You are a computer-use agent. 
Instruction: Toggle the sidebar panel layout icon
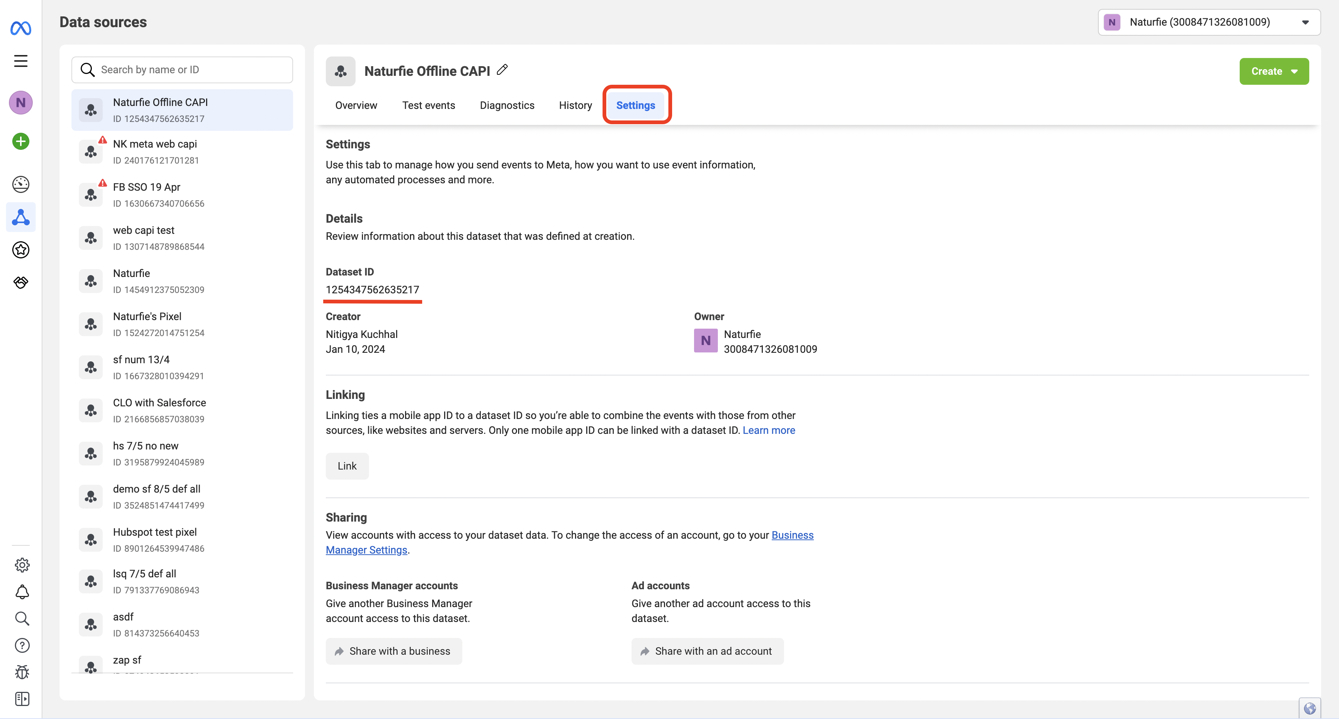pyautogui.click(x=22, y=699)
